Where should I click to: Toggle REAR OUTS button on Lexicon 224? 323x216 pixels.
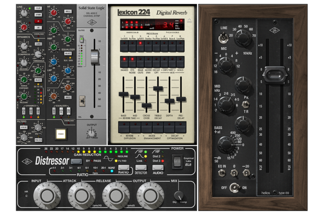pyautogui.click(x=140, y=62)
